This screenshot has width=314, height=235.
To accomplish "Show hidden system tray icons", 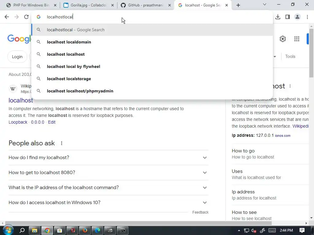I will pos(239,230).
